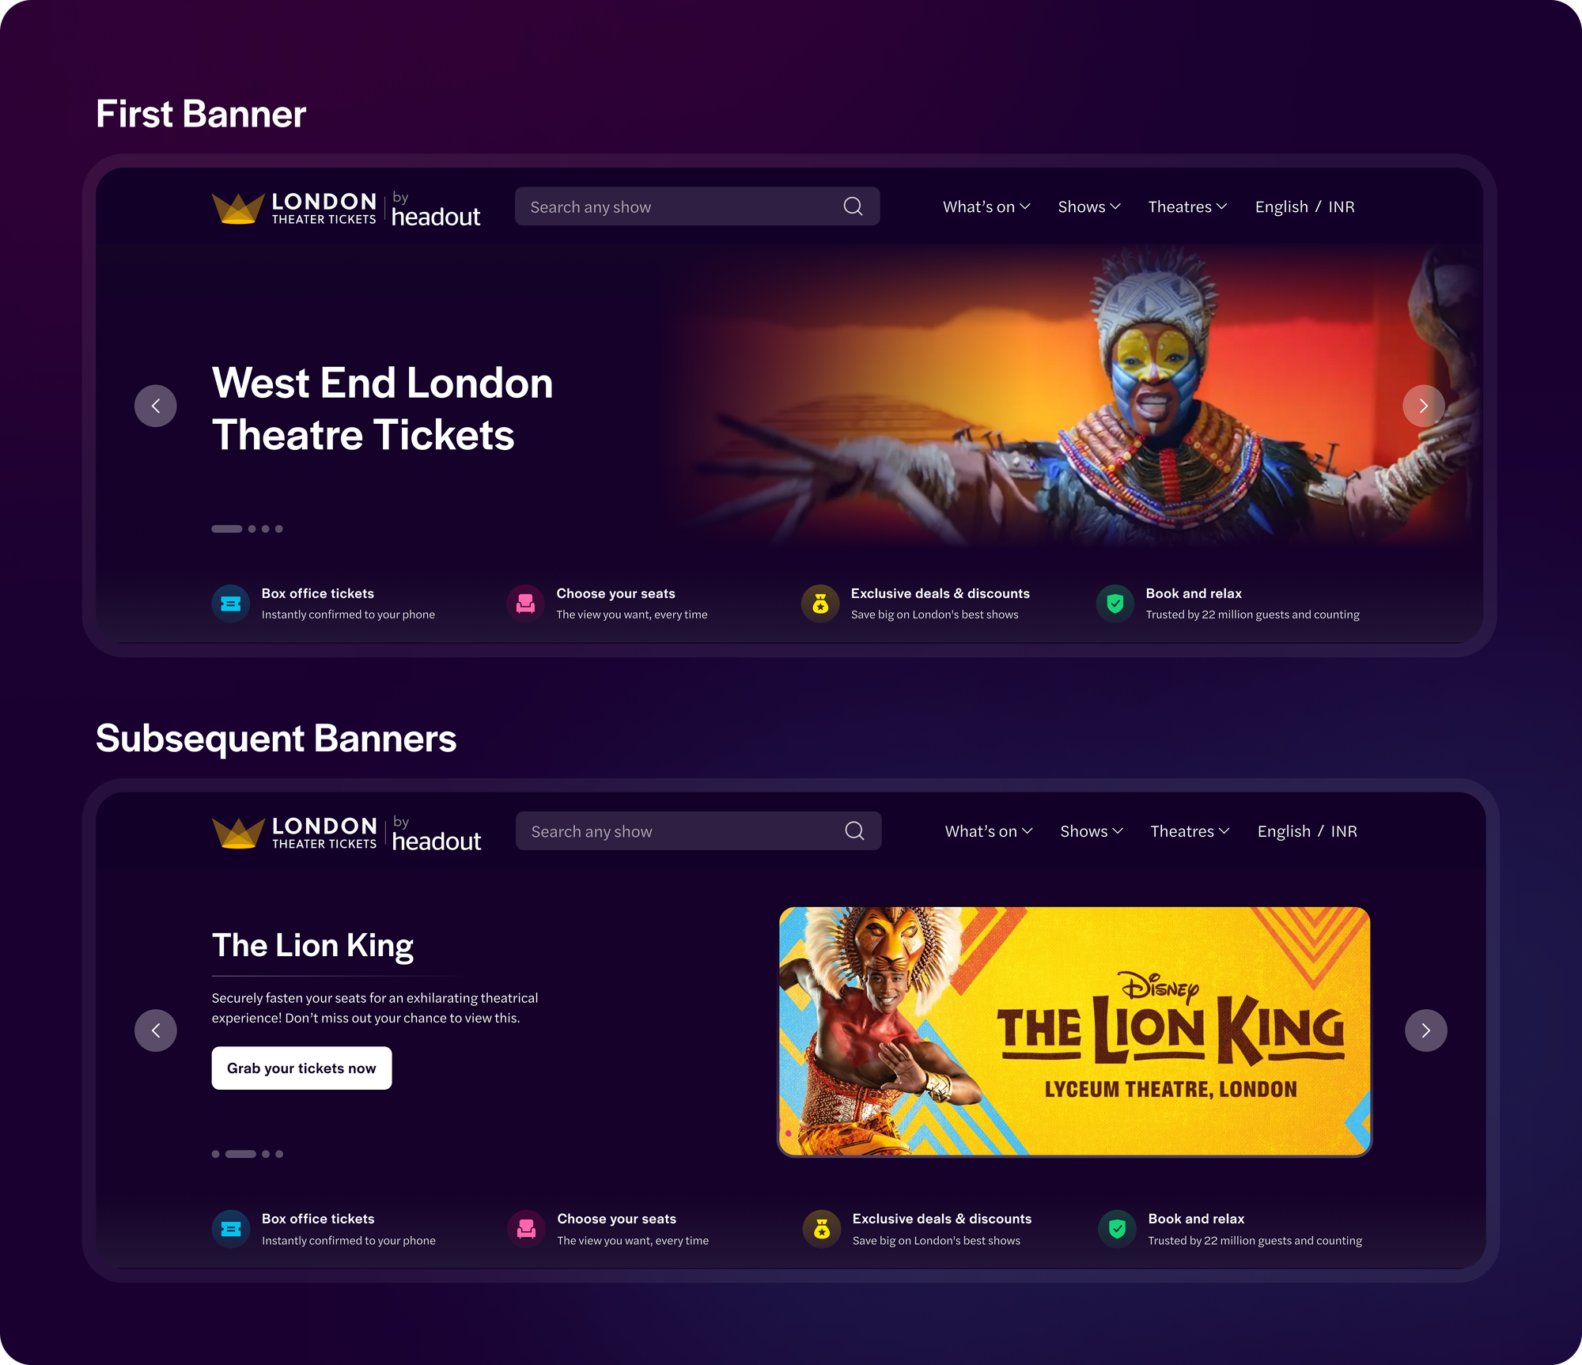Select the first small dot in the Lion King carousel
The image size is (1582, 1365).
216,1154
